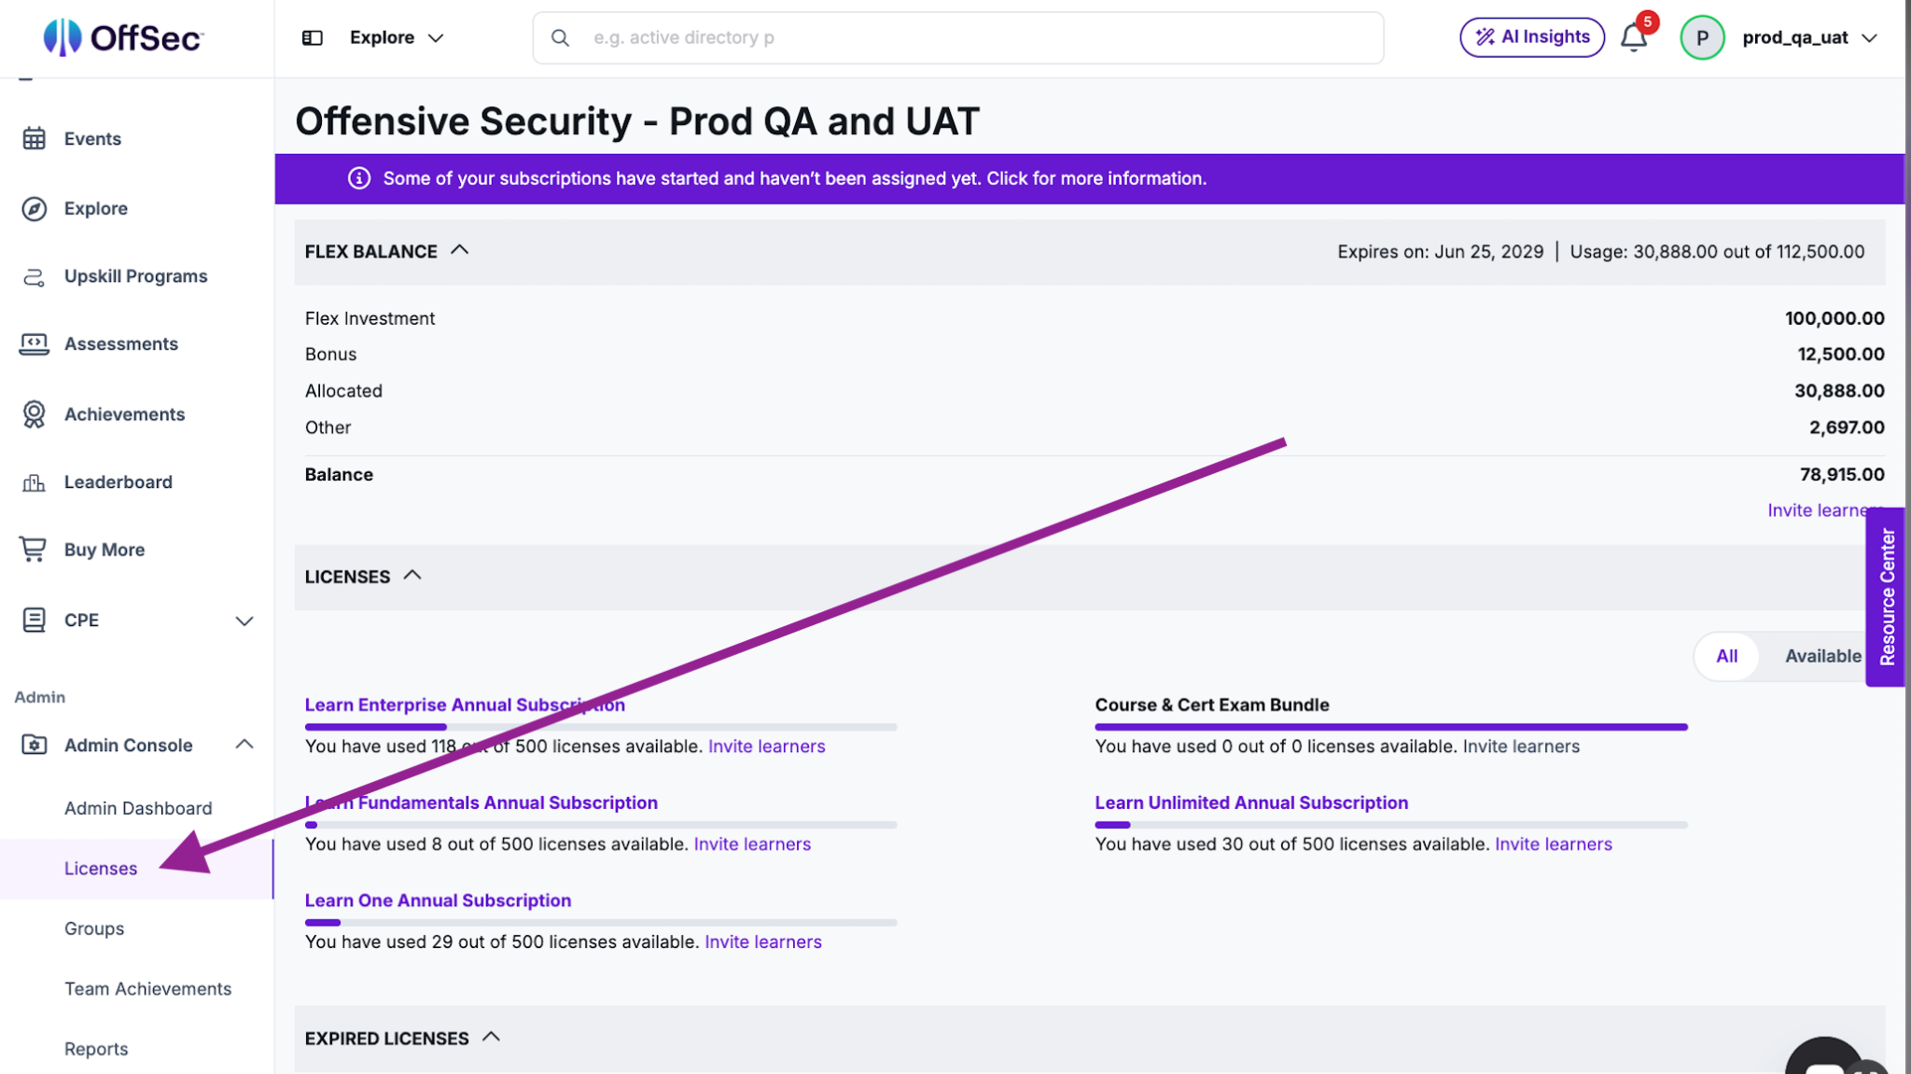This screenshot has width=1911, height=1074.
Task: Open the prod_qa_uat account menu
Action: pos(1809,37)
